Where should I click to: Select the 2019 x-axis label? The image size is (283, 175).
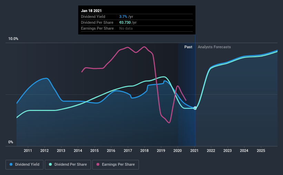coord(161,151)
